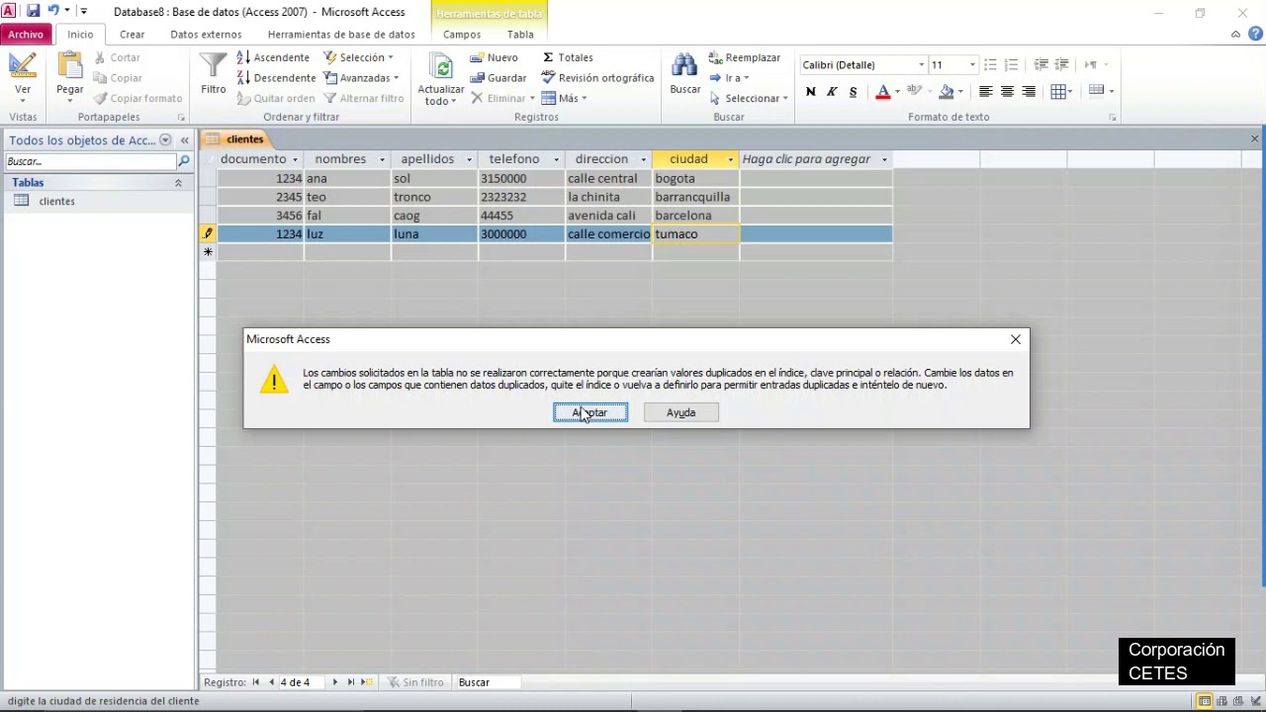Toggle Alternar filtro
Viewport: 1266px width, 712px height.
364,98
